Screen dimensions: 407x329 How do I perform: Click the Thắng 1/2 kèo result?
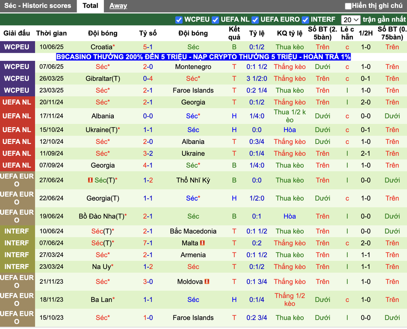coord(290,300)
